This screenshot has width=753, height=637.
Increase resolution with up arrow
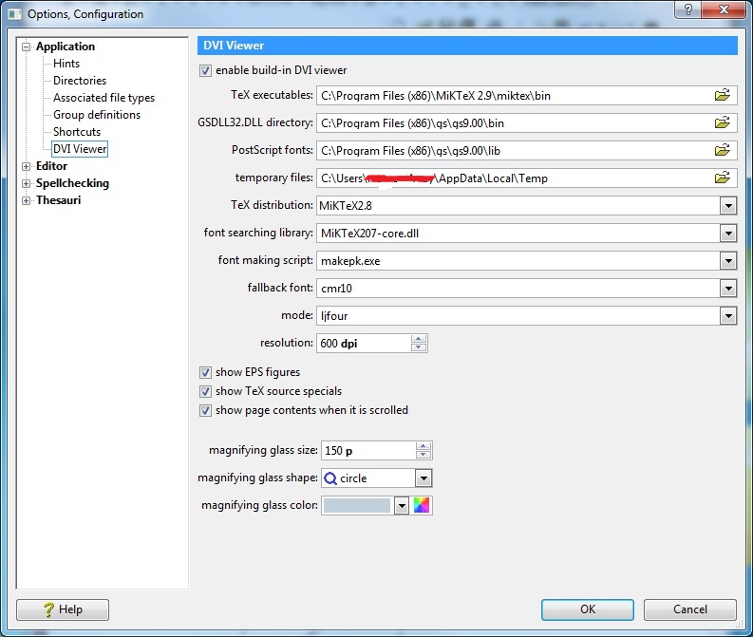click(x=419, y=339)
